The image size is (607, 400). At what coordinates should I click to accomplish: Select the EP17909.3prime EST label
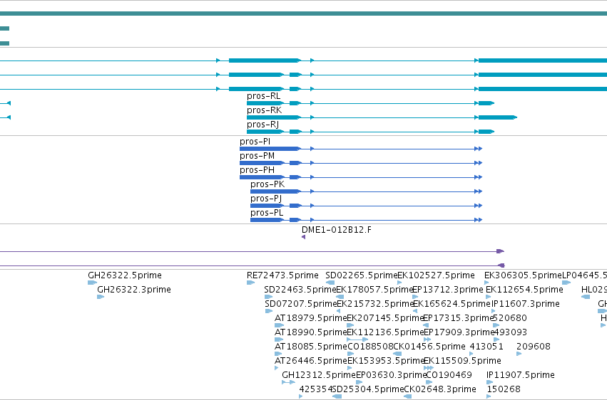[459, 333]
